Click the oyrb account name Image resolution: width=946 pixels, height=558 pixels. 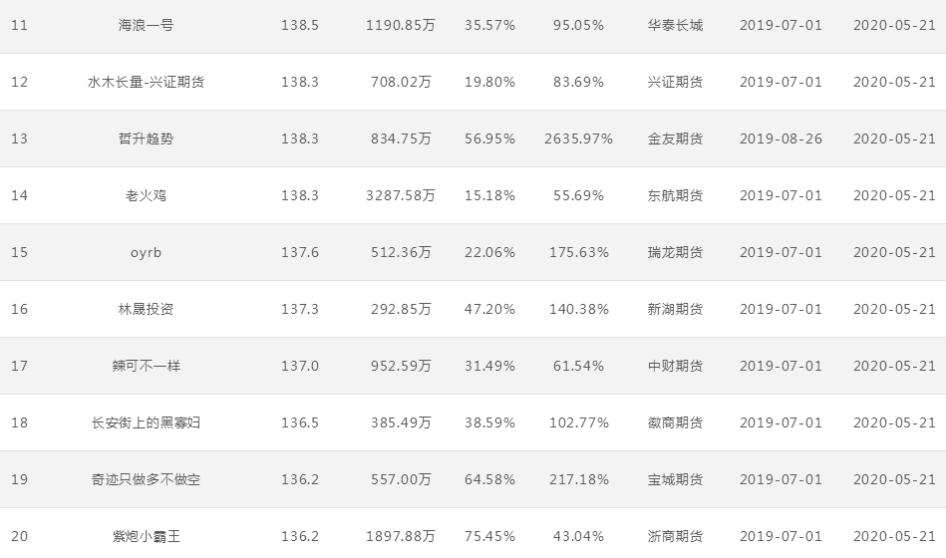pos(146,253)
